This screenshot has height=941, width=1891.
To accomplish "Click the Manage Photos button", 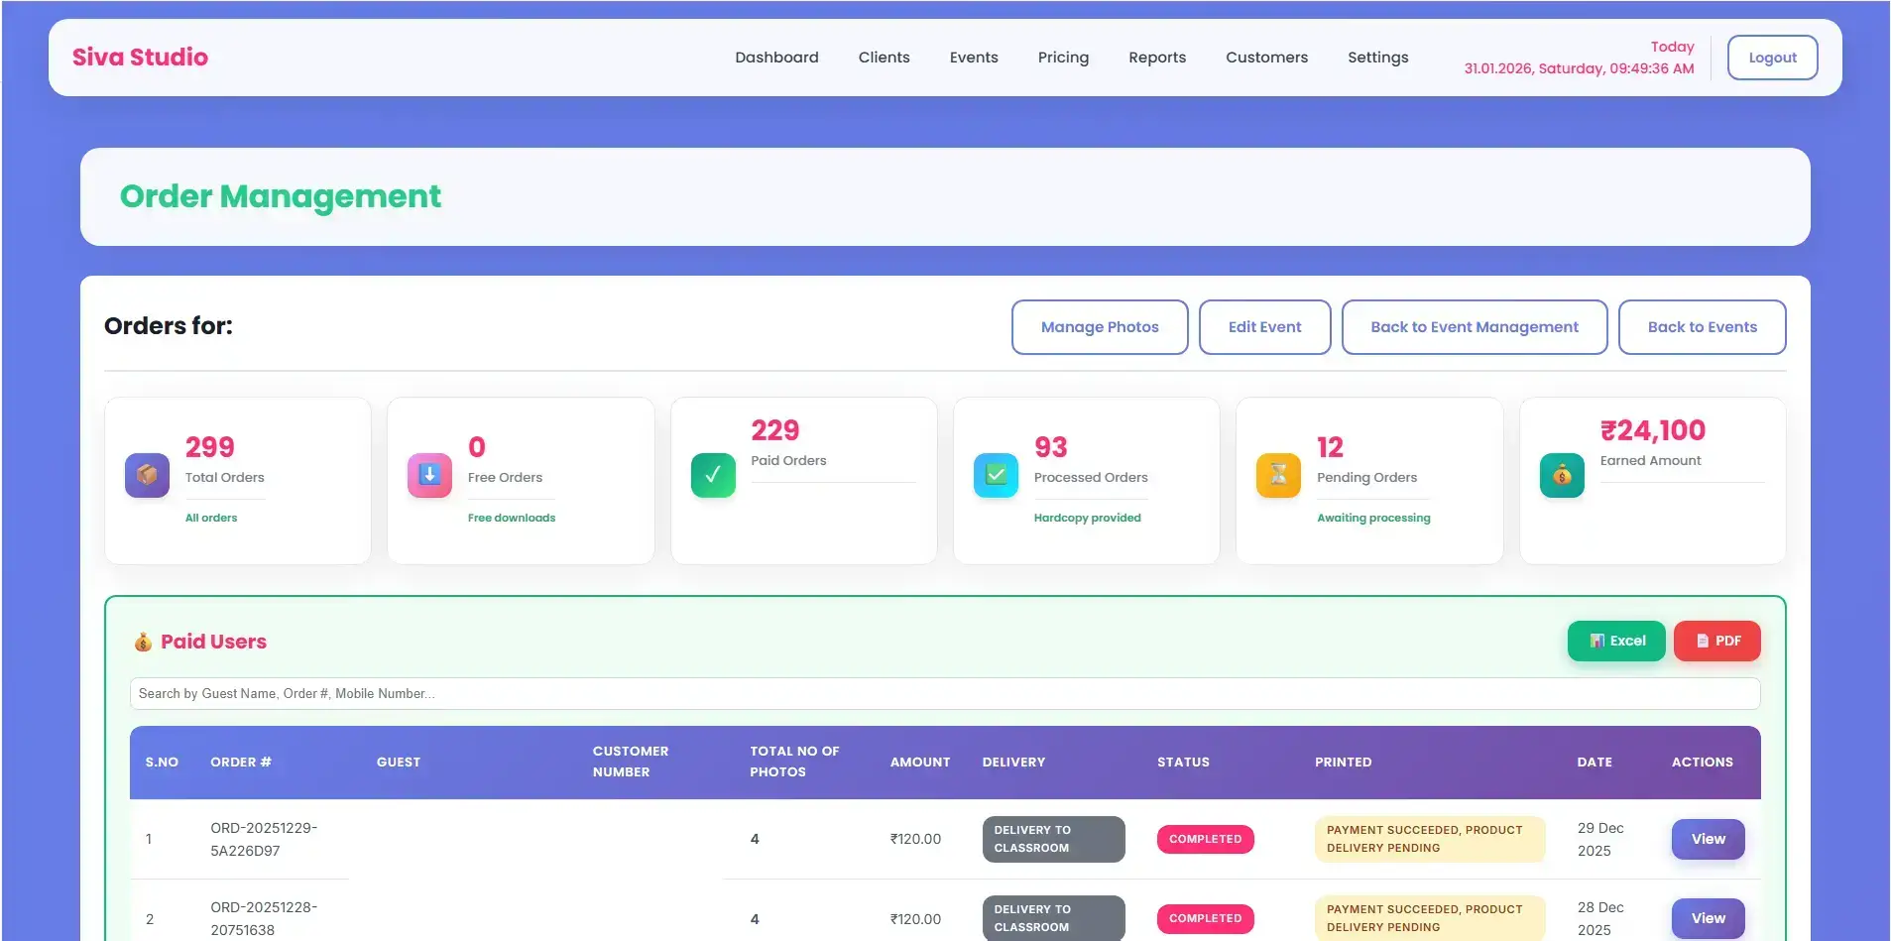I will coord(1099,327).
